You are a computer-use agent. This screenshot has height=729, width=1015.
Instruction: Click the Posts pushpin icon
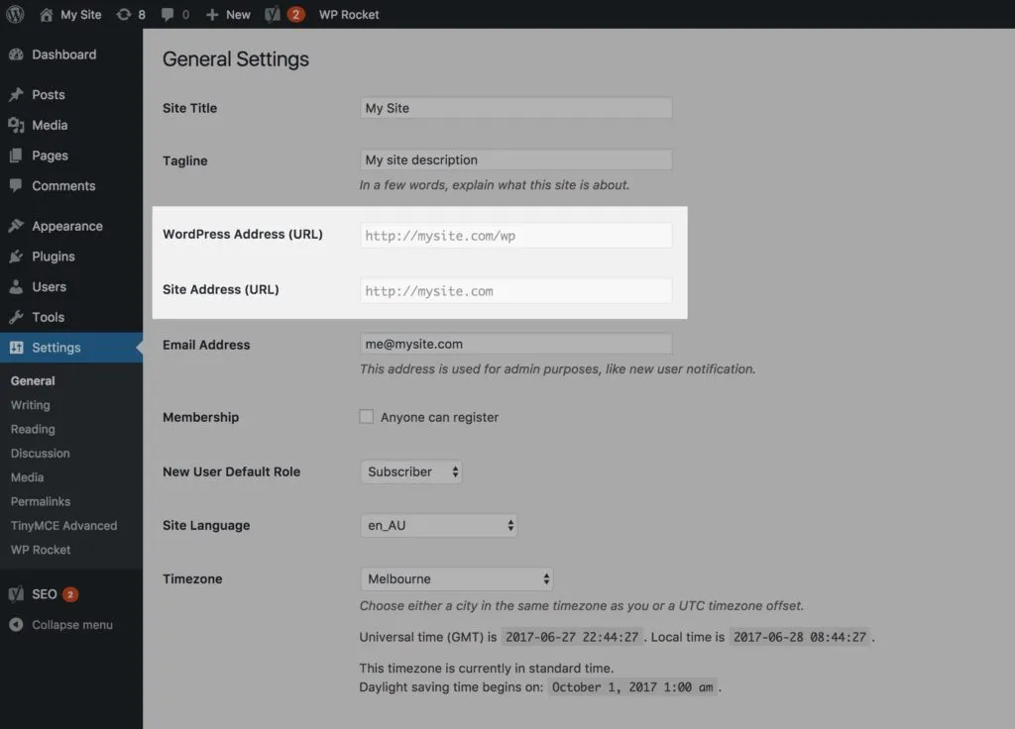tap(16, 95)
